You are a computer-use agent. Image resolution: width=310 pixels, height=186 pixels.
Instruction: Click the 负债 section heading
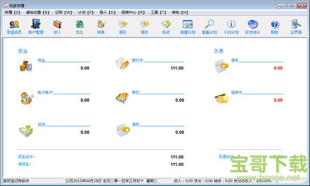[219, 52]
